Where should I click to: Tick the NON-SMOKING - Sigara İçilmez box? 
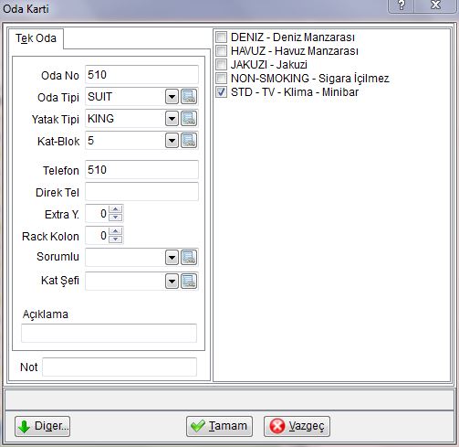pyautogui.click(x=221, y=78)
